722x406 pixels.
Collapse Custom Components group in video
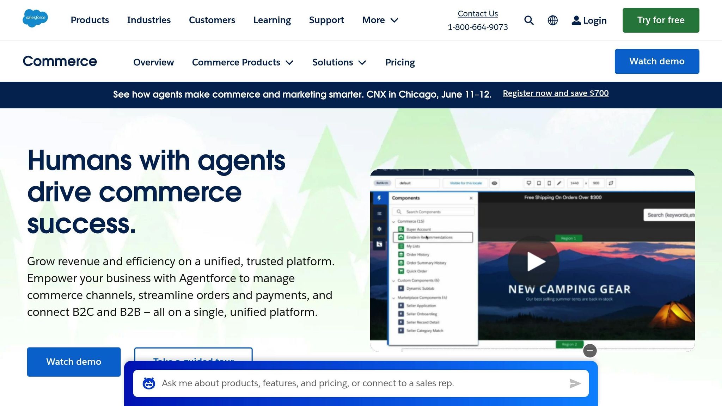[x=394, y=281]
